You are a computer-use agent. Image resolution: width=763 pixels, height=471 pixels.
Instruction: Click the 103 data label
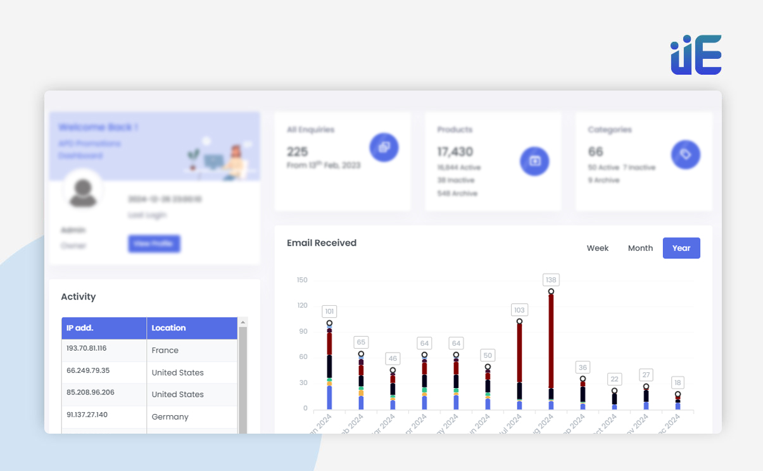(x=519, y=310)
